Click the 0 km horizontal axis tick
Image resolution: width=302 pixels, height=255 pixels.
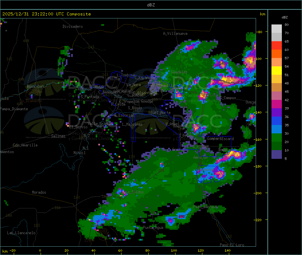coord(40,250)
